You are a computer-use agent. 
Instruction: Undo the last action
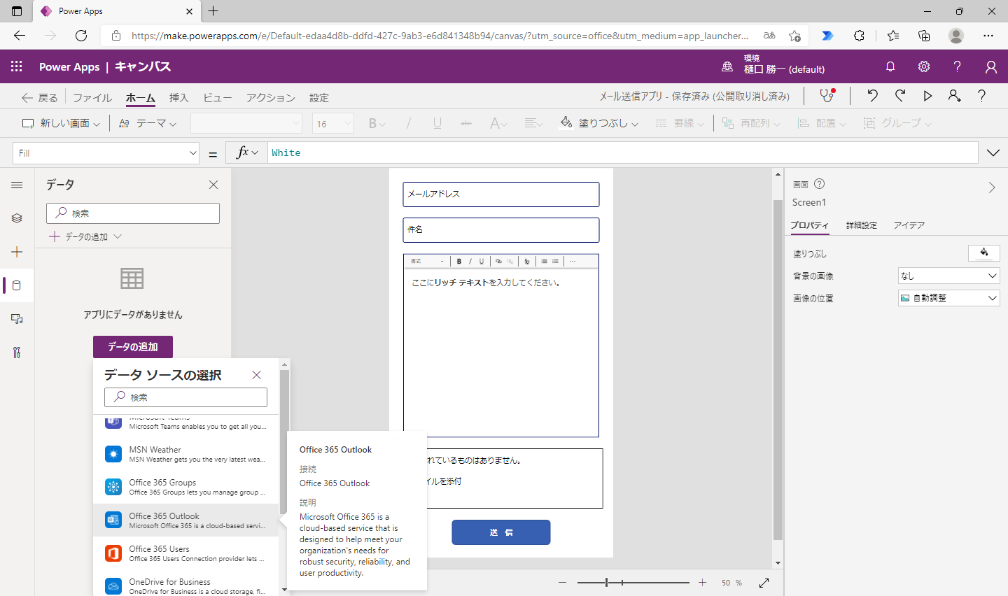pos(872,96)
